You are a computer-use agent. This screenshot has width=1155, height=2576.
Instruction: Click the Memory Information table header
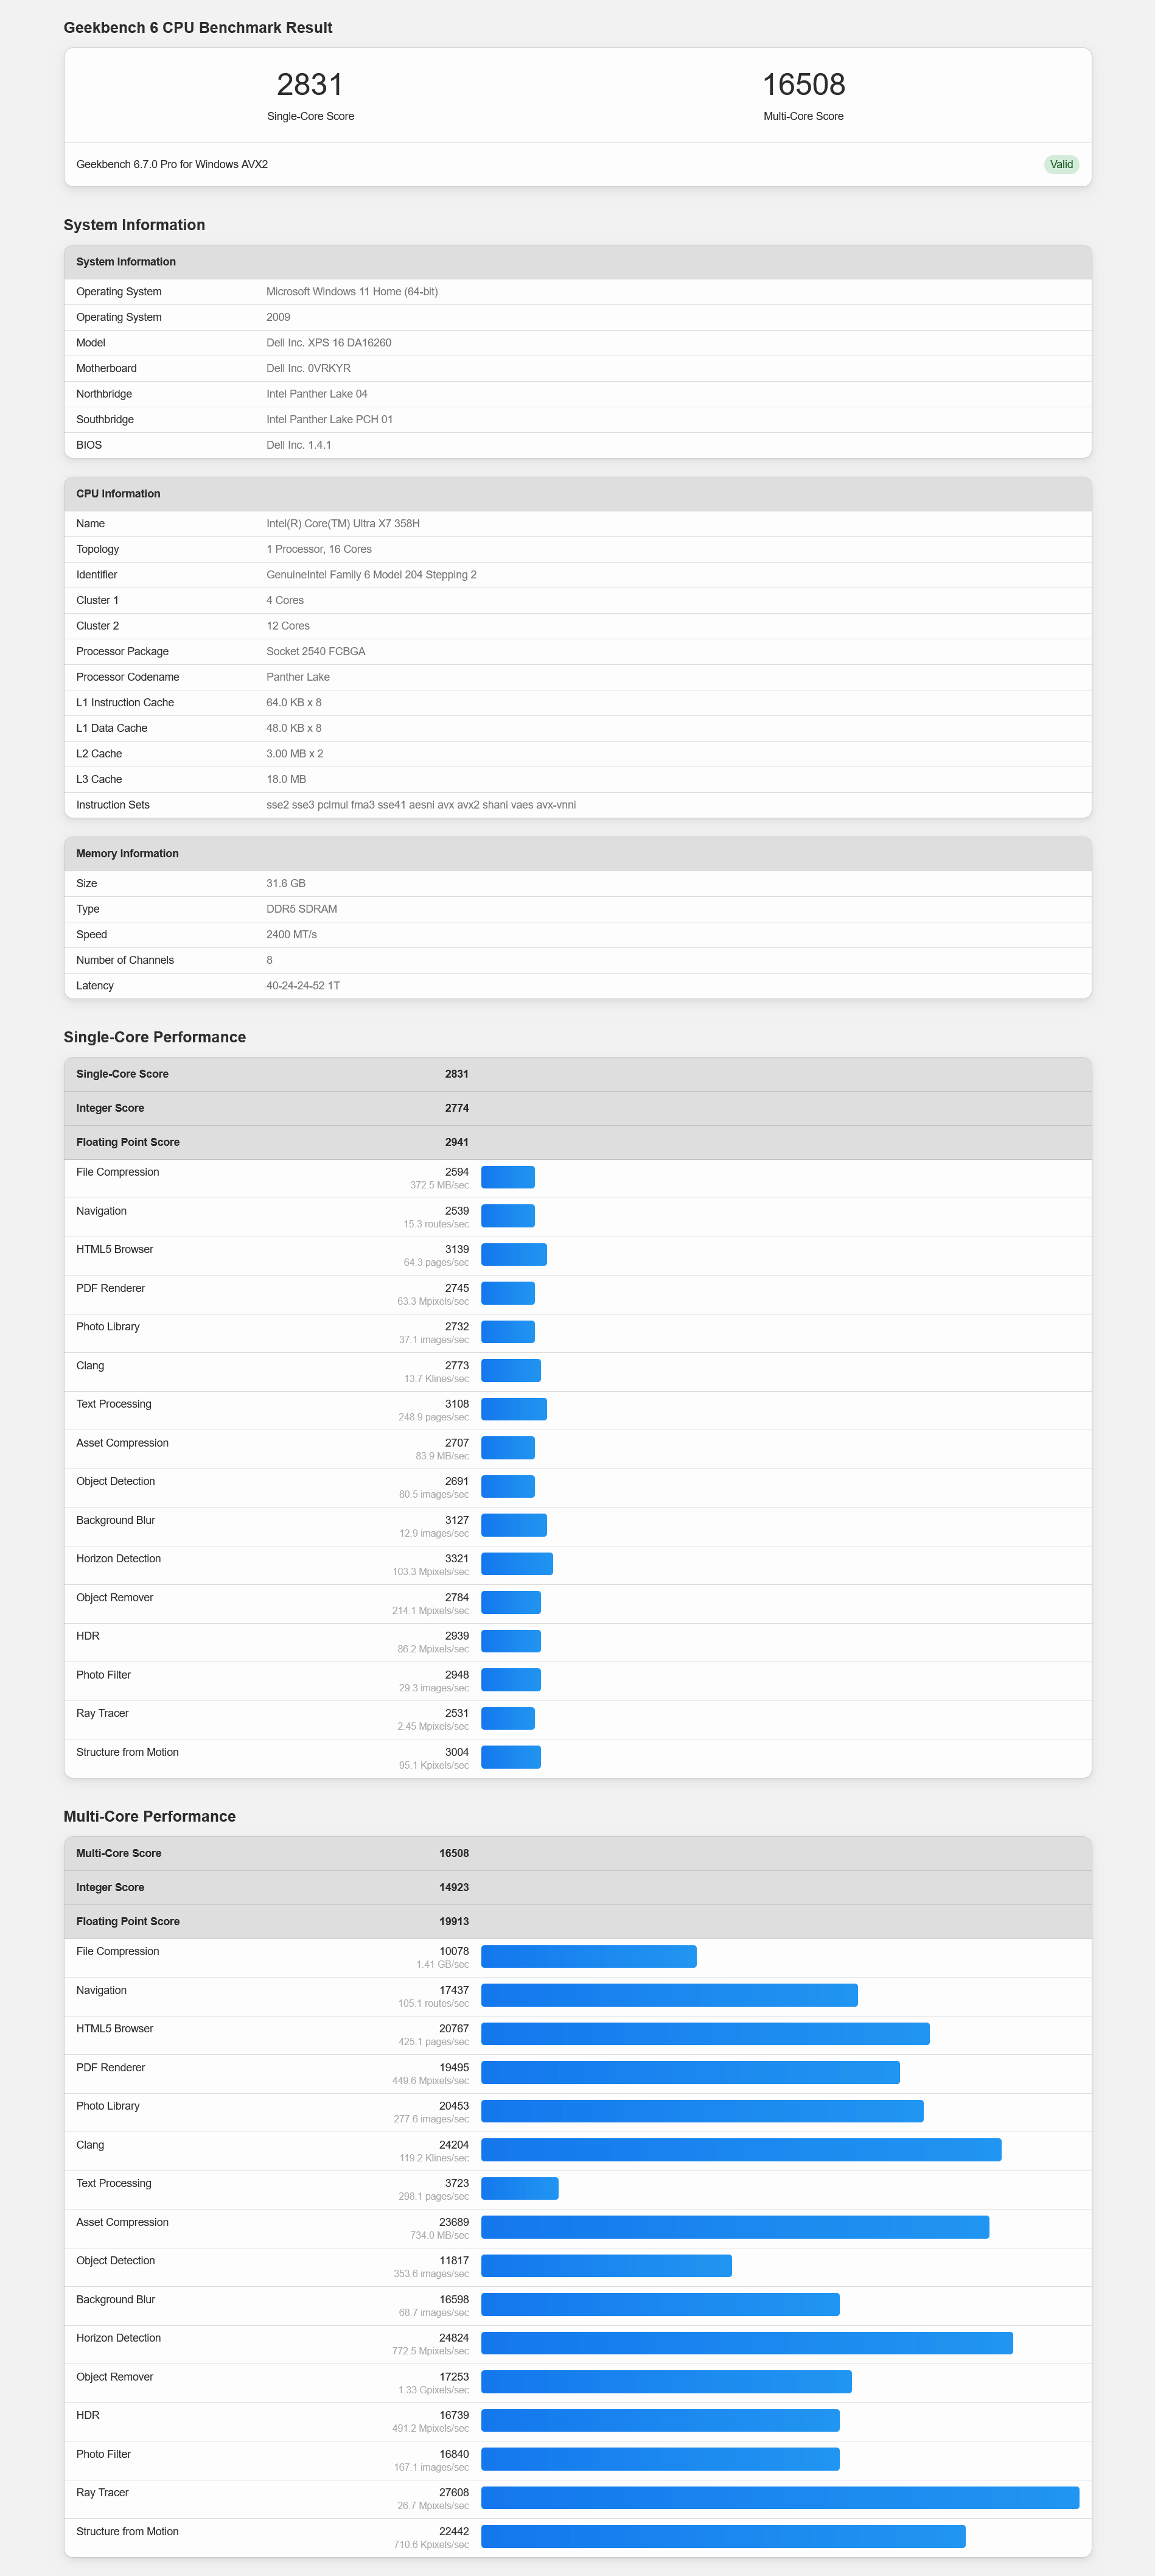pos(127,854)
